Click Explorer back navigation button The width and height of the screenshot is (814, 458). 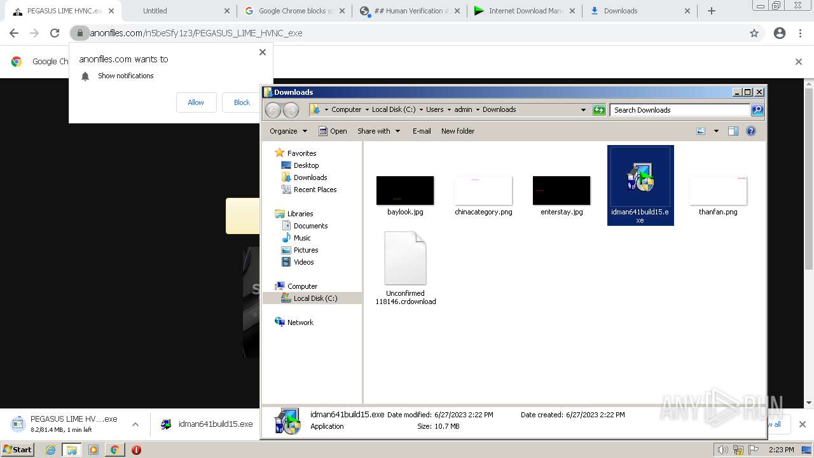pyautogui.click(x=273, y=110)
